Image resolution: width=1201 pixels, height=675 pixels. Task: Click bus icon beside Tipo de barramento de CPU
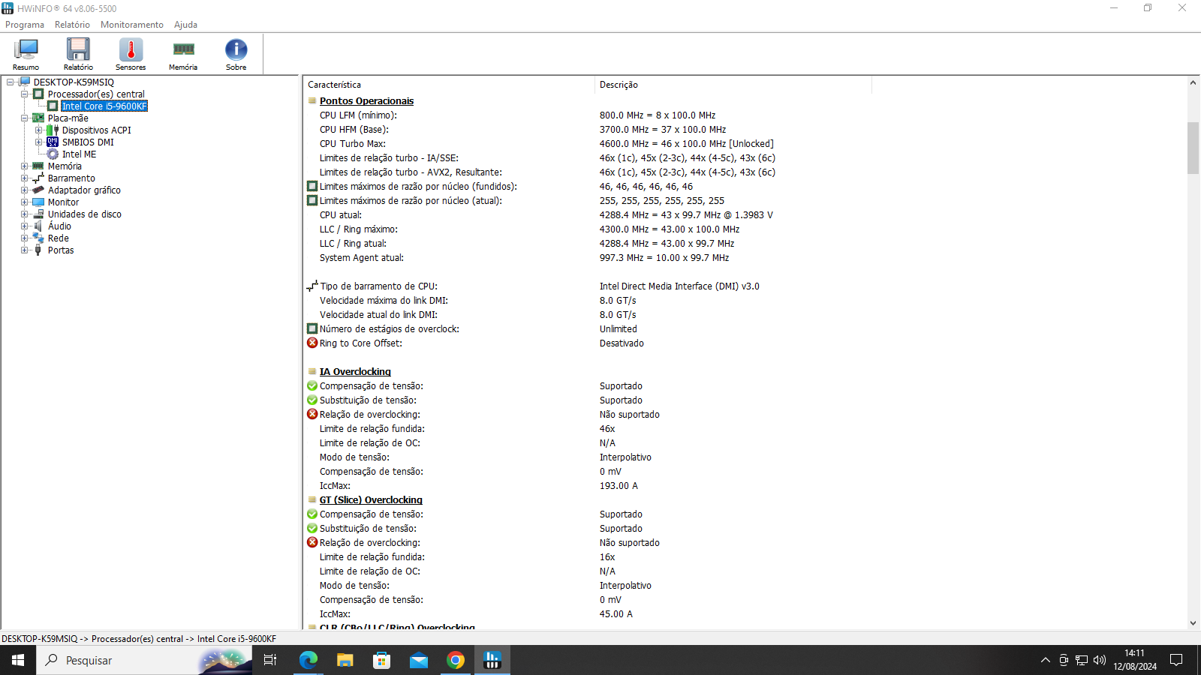[312, 286]
